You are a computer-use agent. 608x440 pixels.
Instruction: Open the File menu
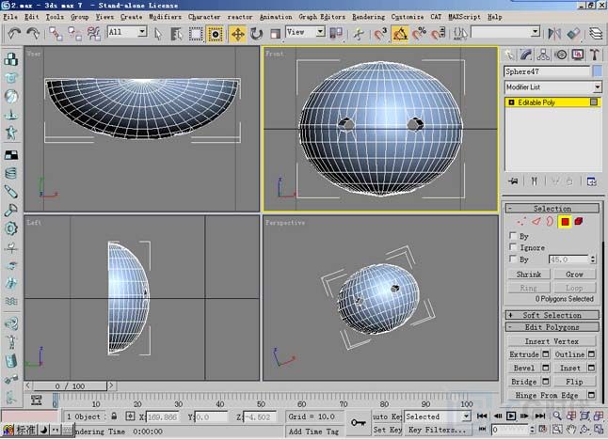coord(10,17)
